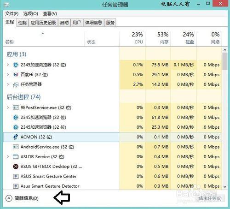The width and height of the screenshot is (230, 209).
Task: Click the ACMON process icon
Action: point(16,137)
